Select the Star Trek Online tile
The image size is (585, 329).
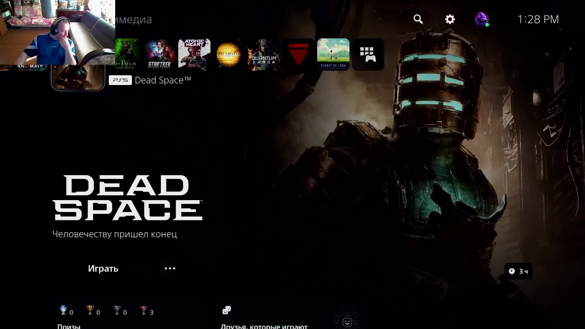[x=159, y=54]
